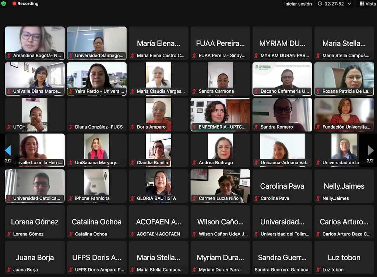Click the muted microphone on GLORIA BAUTISTA tile

click(133, 198)
